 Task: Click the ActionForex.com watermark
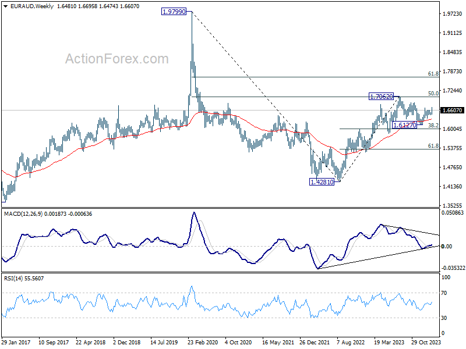(117, 59)
